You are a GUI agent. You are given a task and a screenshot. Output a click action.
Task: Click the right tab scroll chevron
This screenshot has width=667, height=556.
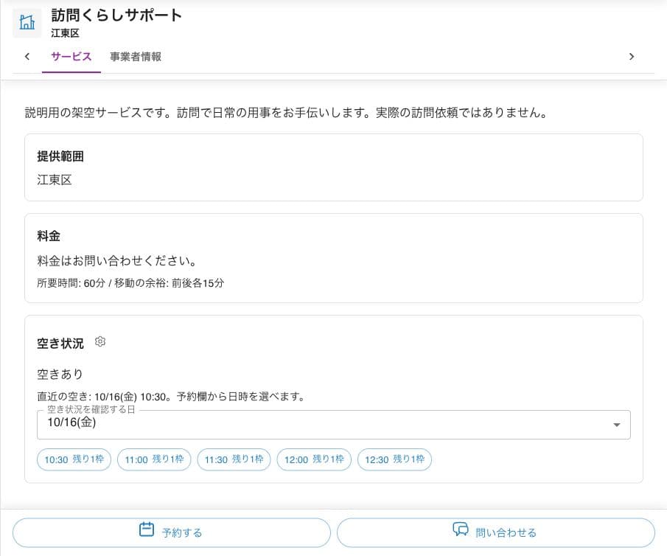coord(632,56)
